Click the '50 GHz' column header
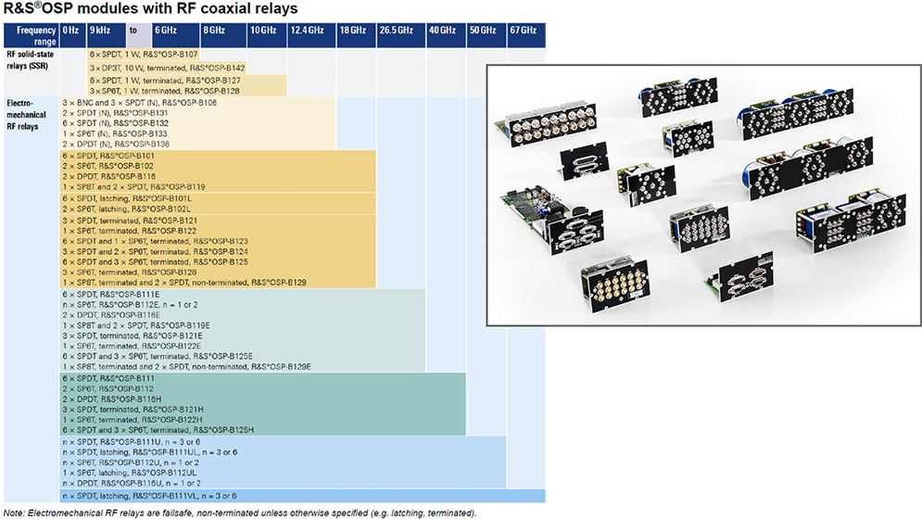 tap(486, 35)
